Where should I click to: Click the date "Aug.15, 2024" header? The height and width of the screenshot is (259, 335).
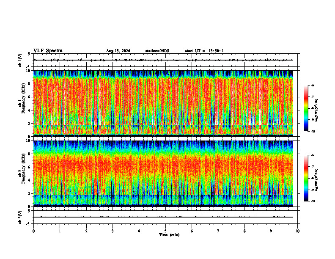tap(118, 51)
